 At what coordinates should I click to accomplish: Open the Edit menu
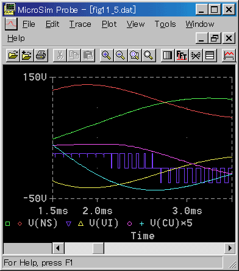(x=52, y=24)
